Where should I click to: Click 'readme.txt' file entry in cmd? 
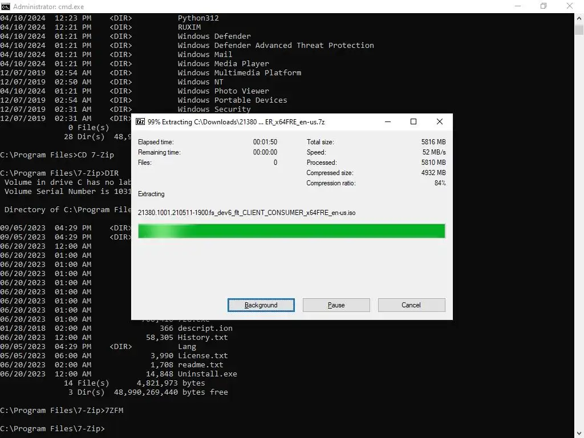pos(200,364)
